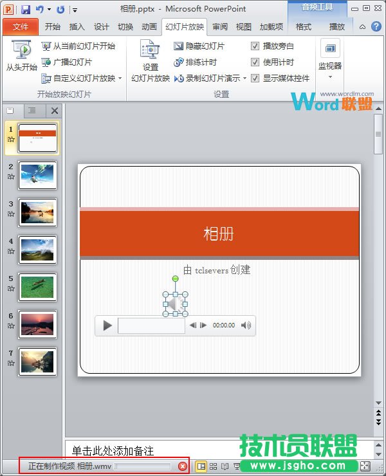The width and height of the screenshot is (386, 476).
Task: Open 设置幻灯片放映 settings
Action: point(151,60)
